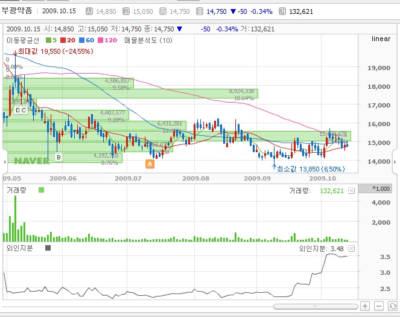Click the gray 외인지분 legend swatch
Viewport: 400px width, 317px height.
(x=48, y=248)
